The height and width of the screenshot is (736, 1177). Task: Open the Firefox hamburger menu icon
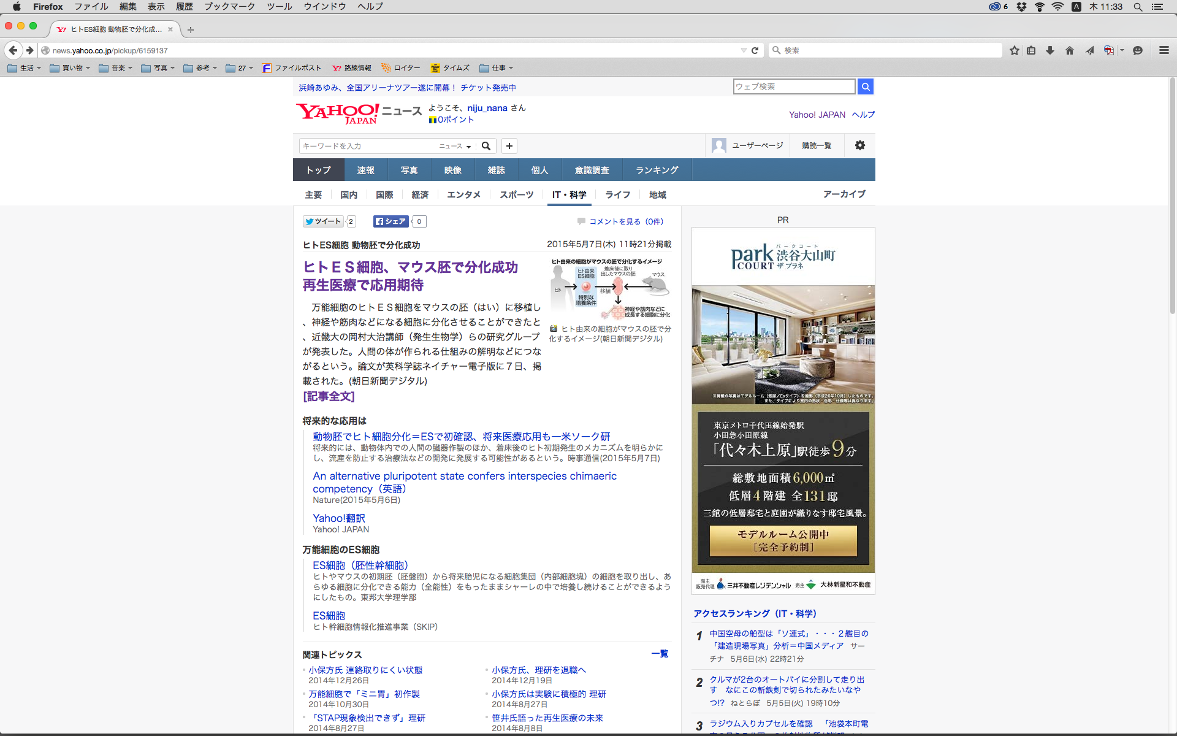click(1164, 50)
